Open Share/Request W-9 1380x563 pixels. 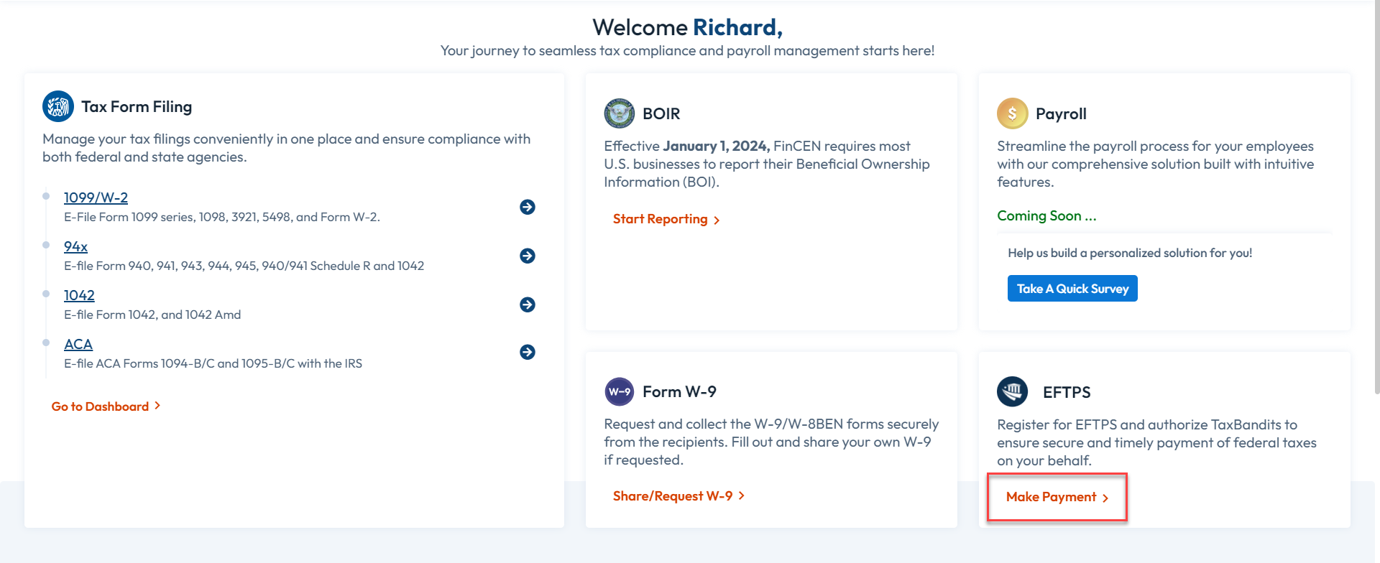tap(672, 495)
